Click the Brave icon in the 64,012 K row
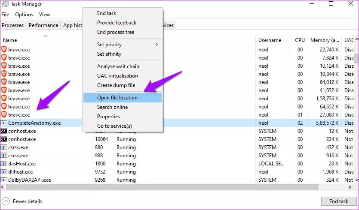Viewport: 359px width, 210px height. point(4,82)
